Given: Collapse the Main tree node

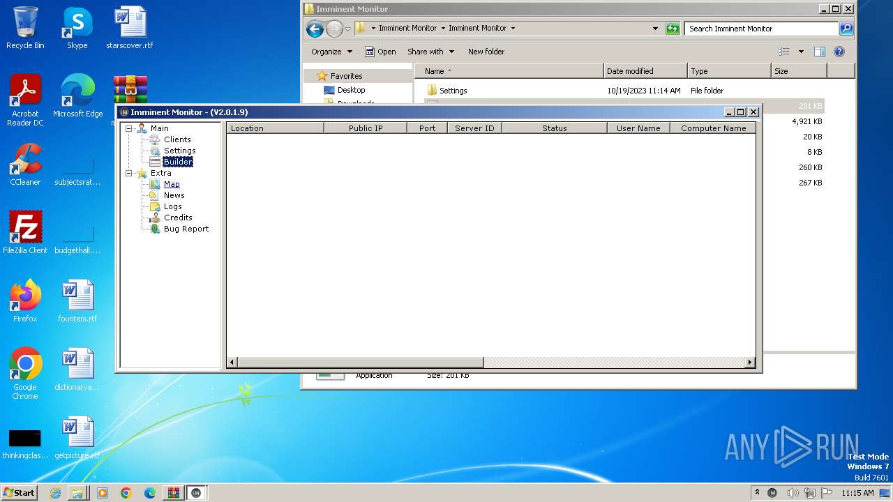Looking at the screenshot, I should (x=129, y=128).
